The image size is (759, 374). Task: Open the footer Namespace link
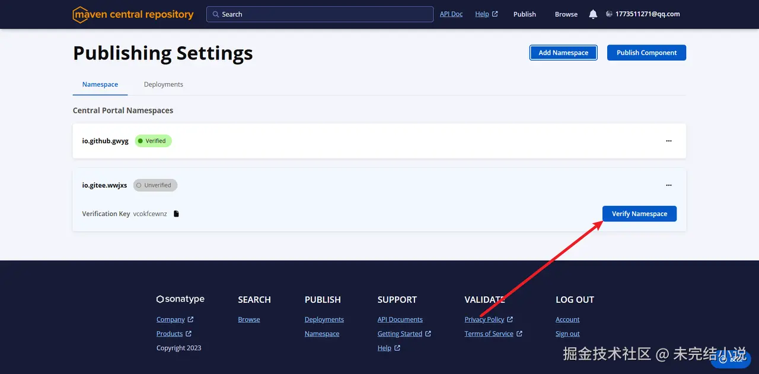click(322, 334)
